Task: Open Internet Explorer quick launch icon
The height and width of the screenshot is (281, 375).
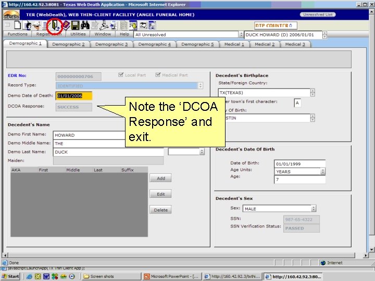Action: (x=29, y=276)
